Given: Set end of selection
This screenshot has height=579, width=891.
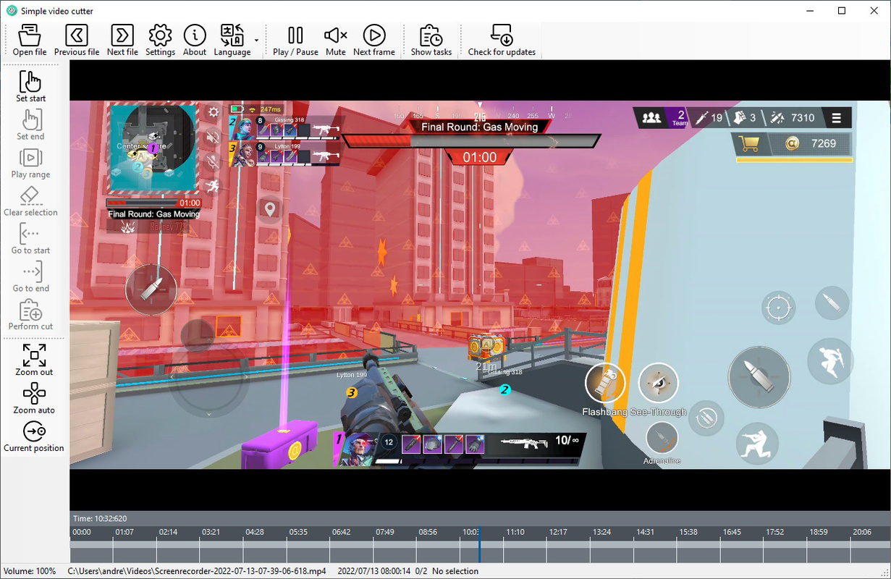Looking at the screenshot, I should 31,124.
